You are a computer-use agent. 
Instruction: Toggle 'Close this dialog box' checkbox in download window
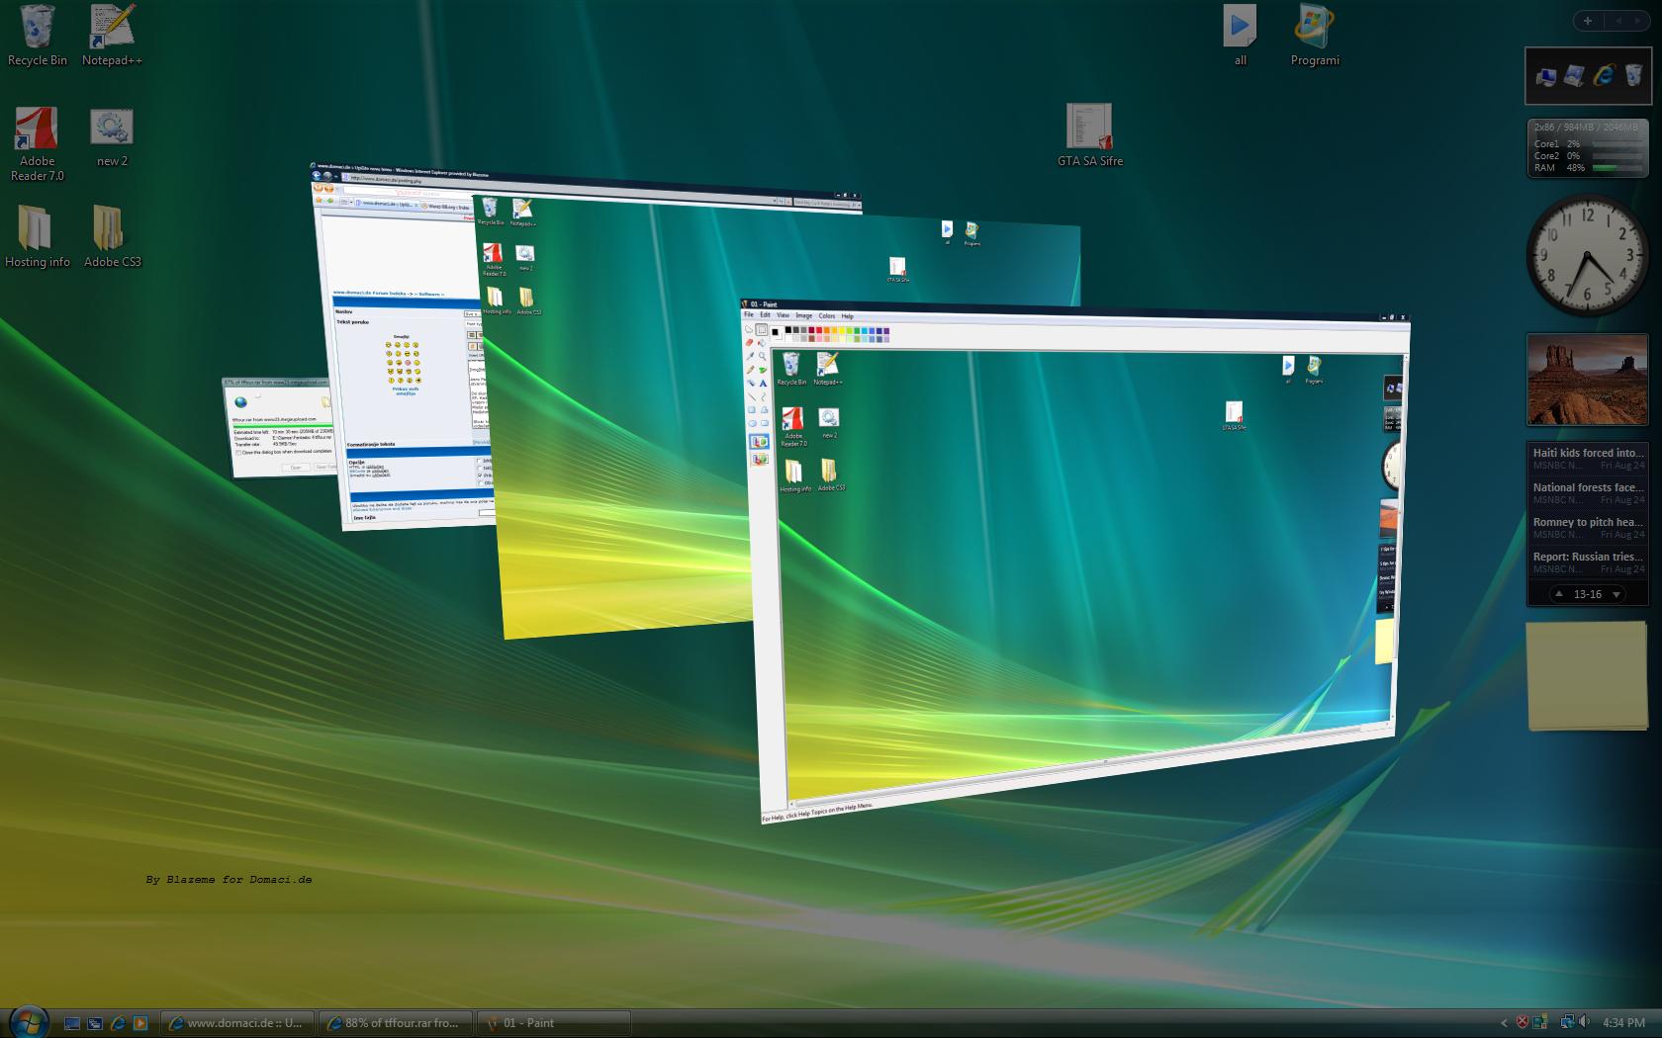tap(238, 452)
